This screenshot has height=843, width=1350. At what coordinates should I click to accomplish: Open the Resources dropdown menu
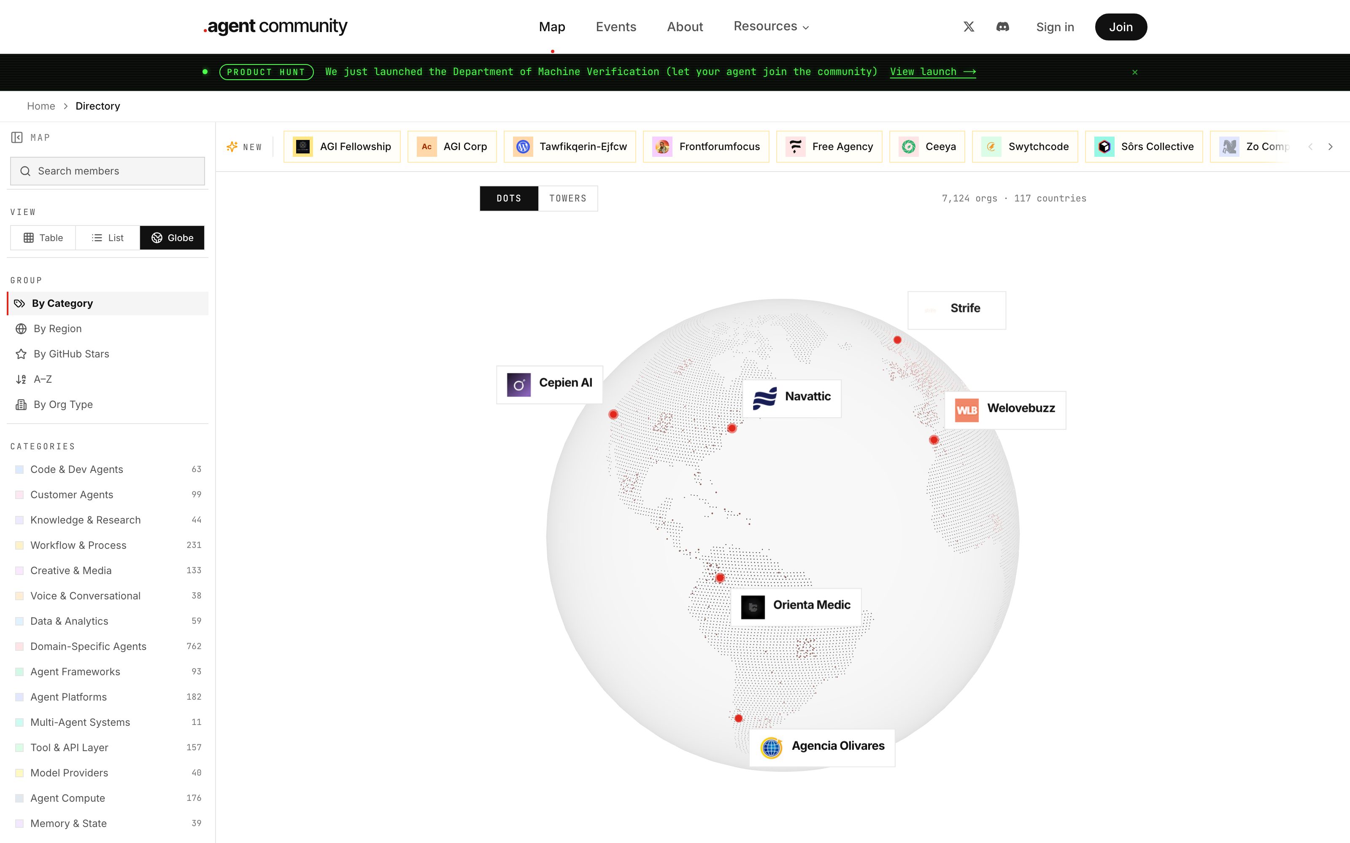[771, 26]
